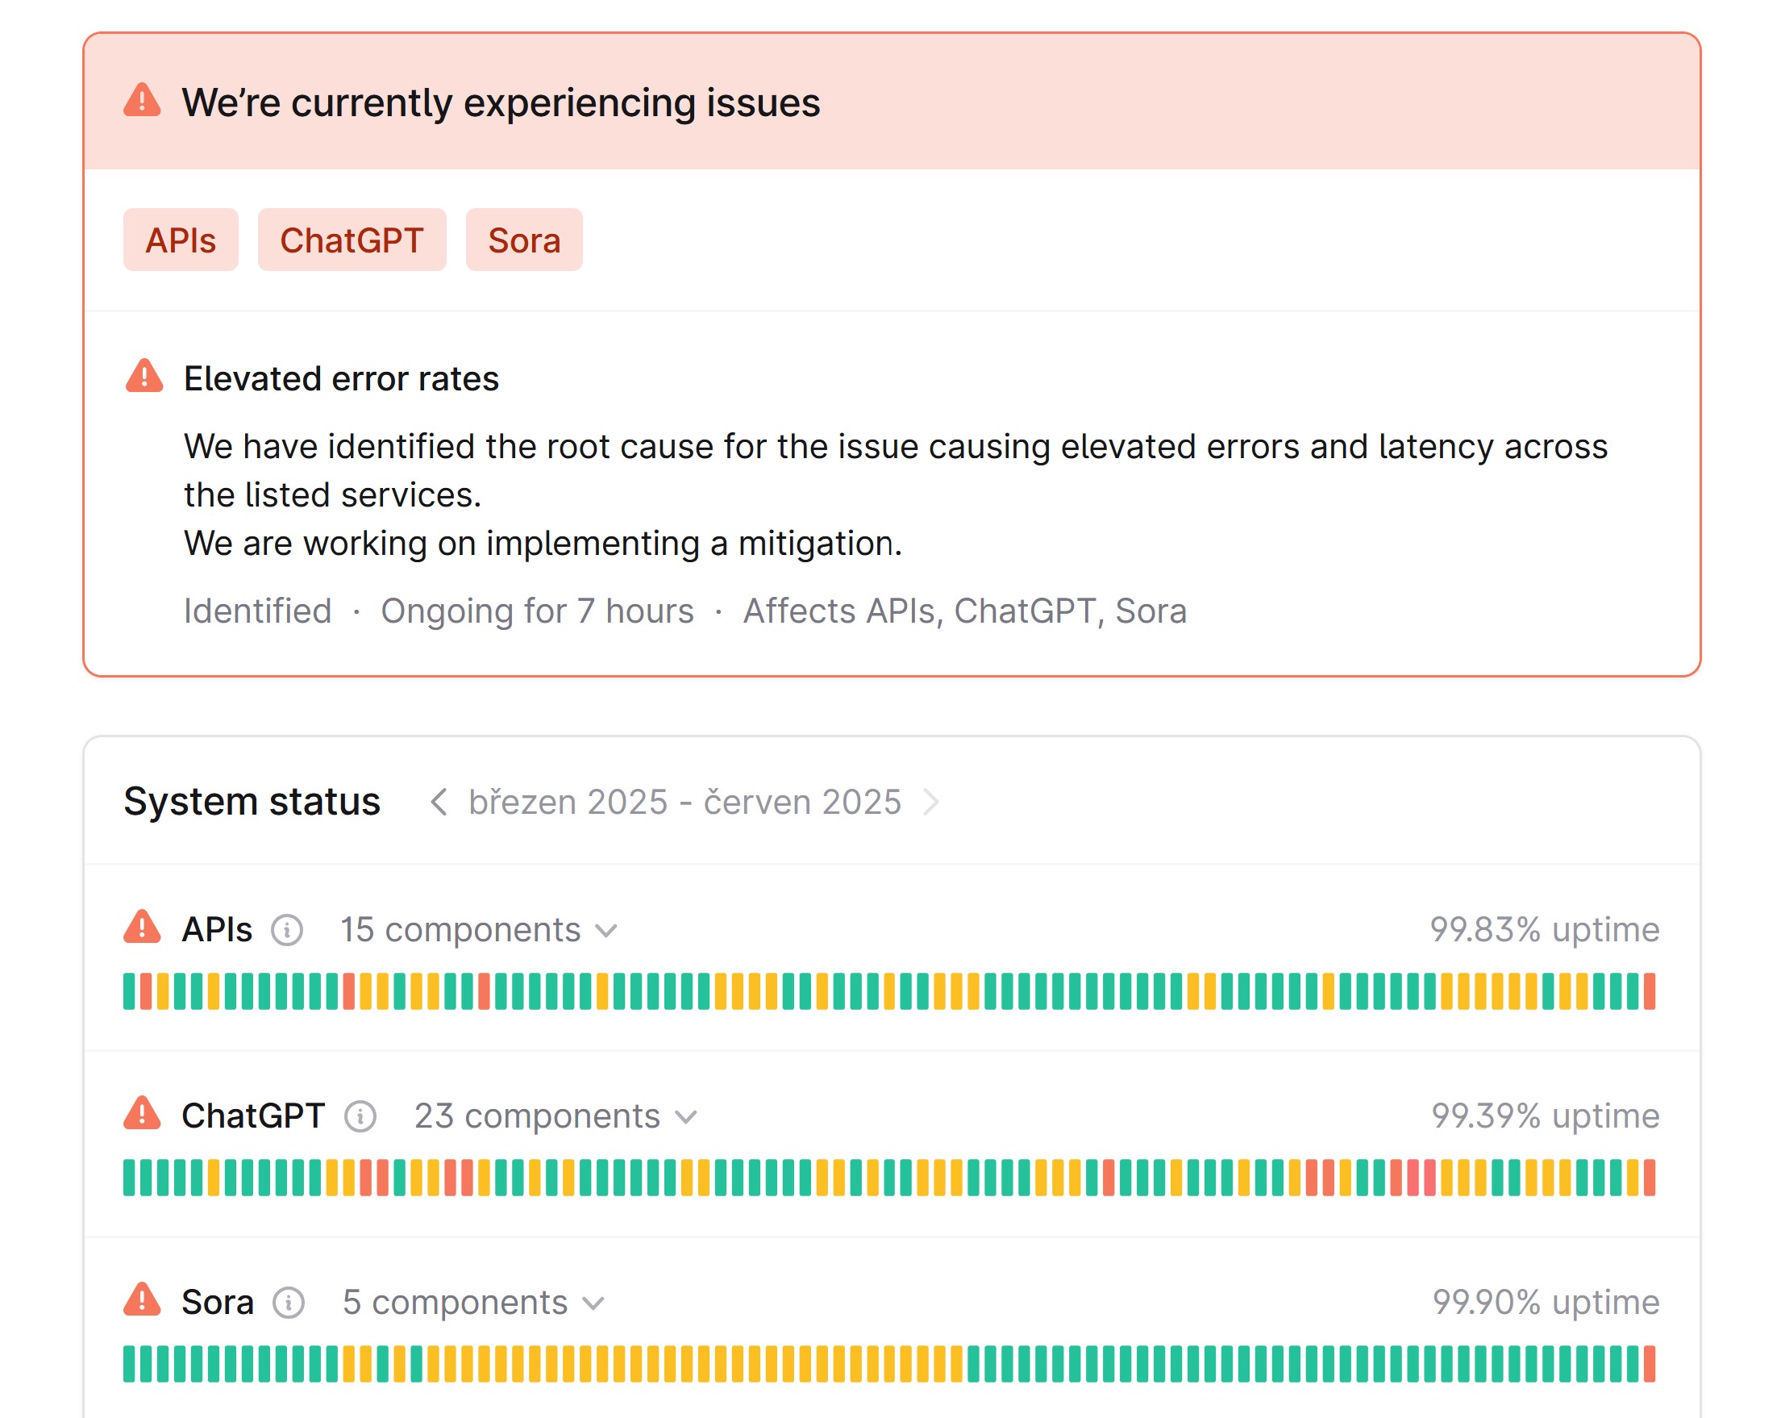Viewport: 1785px width, 1418px height.
Task: Click the info icon next to ChatGPT
Action: pos(360,1116)
